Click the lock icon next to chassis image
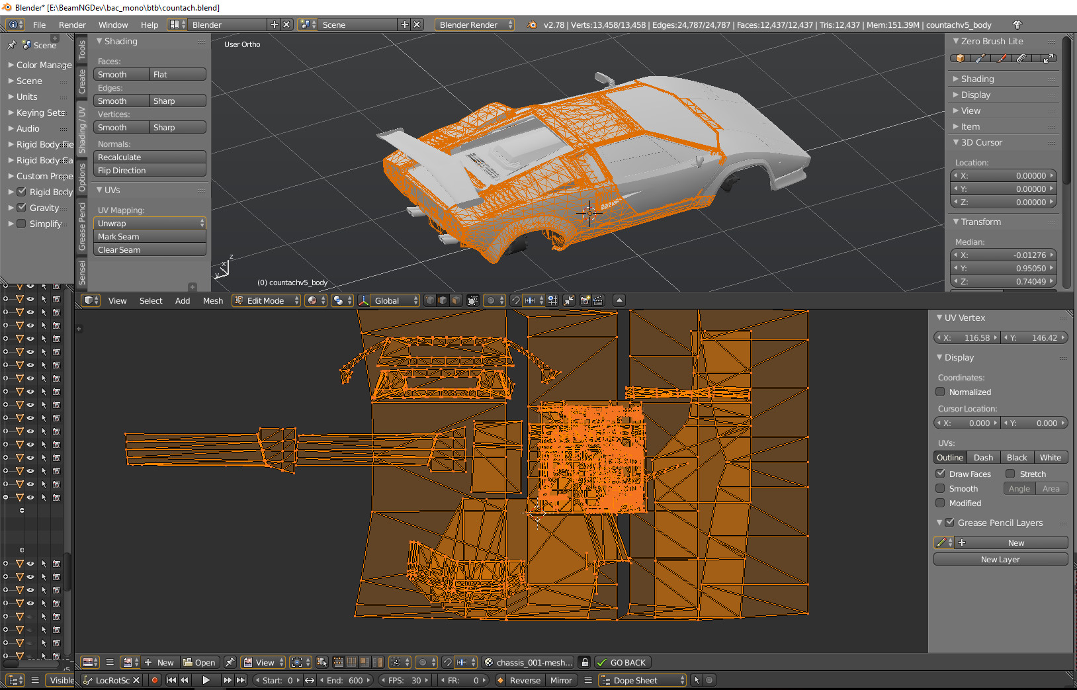 (585, 662)
